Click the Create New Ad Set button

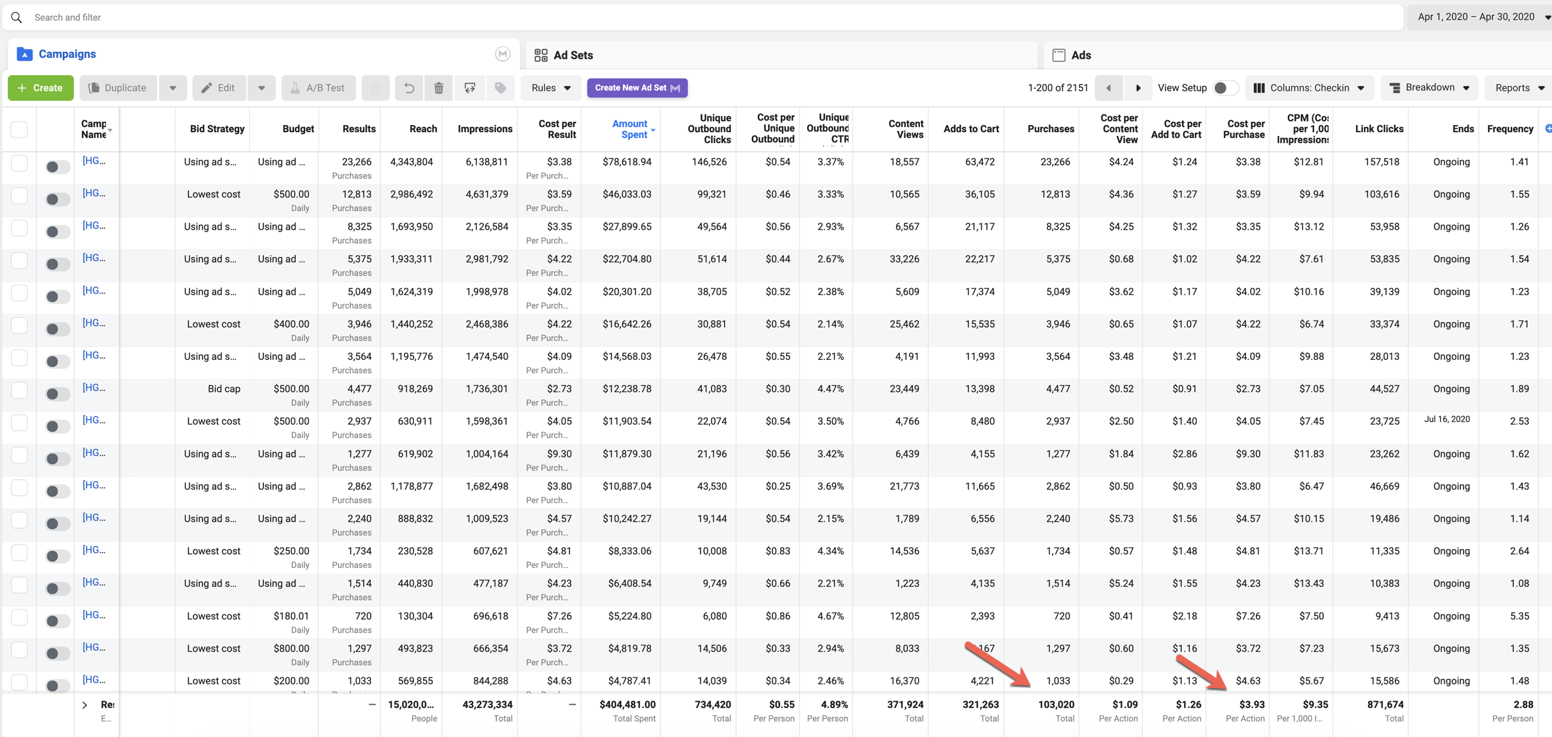click(637, 88)
